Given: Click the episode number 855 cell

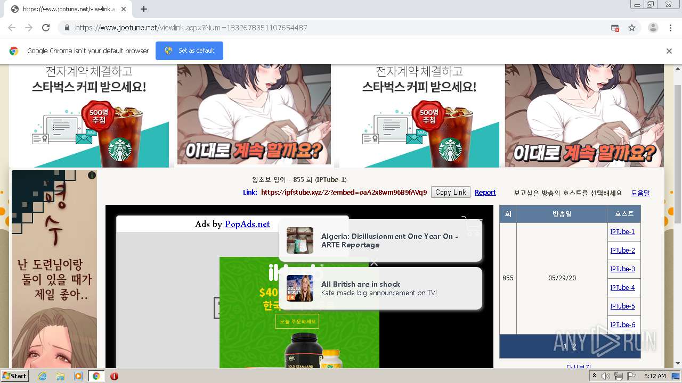Looking at the screenshot, I should coord(508,278).
